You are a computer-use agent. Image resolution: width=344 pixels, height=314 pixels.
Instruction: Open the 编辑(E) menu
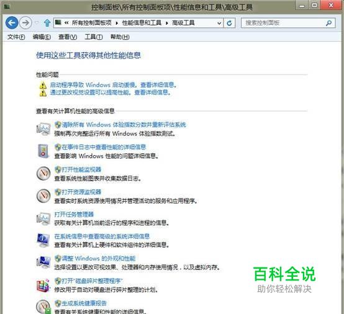pos(42,37)
